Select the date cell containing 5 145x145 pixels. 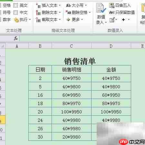click(x=40, y=86)
